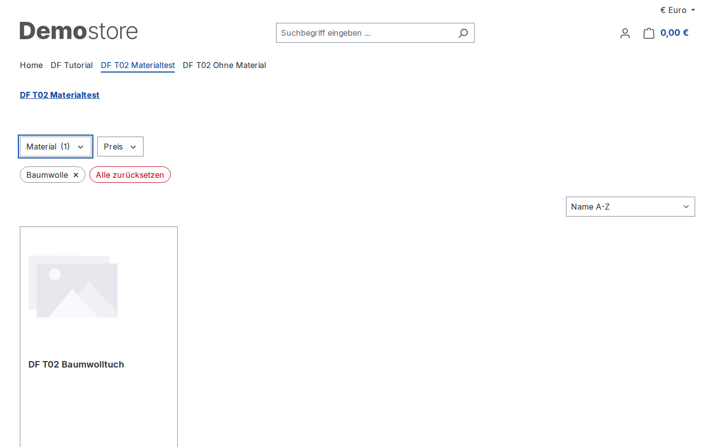Select DF T02 Materialtest navigation item

click(138, 65)
